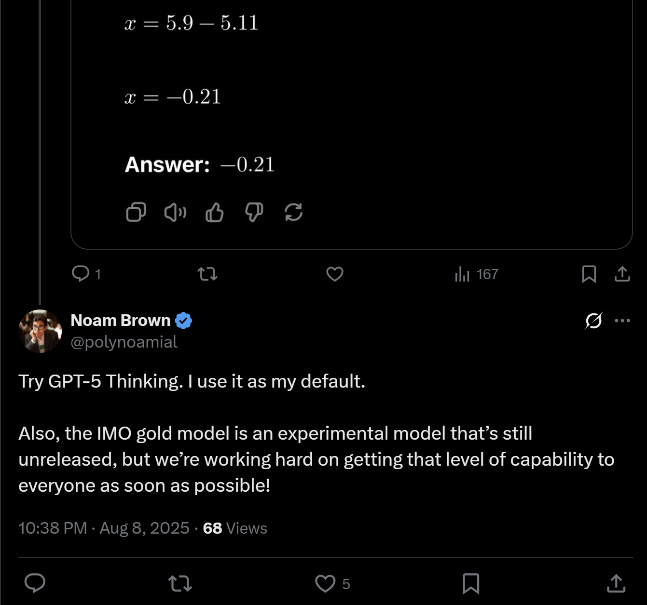Reply to Noam Brown's tweet
Viewport: 647px width, 605px height.
[35, 583]
